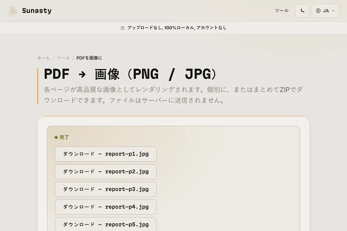347x231 pixels.
Task: Click the globe icon beside JA
Action: click(318, 11)
